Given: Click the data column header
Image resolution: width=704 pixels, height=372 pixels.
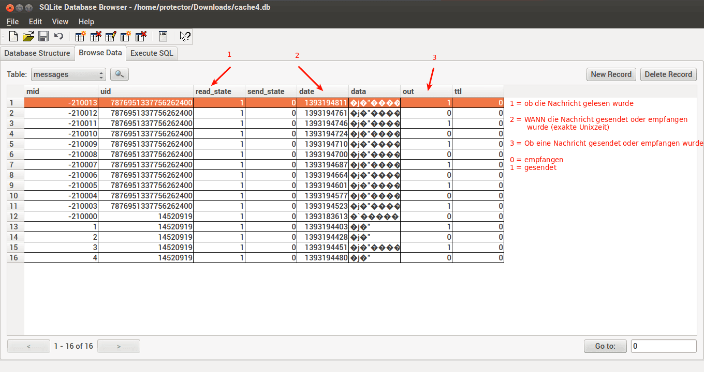Looking at the screenshot, I should (375, 91).
